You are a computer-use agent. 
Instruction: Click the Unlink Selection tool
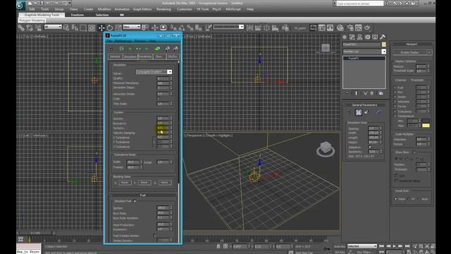tap(30, 28)
